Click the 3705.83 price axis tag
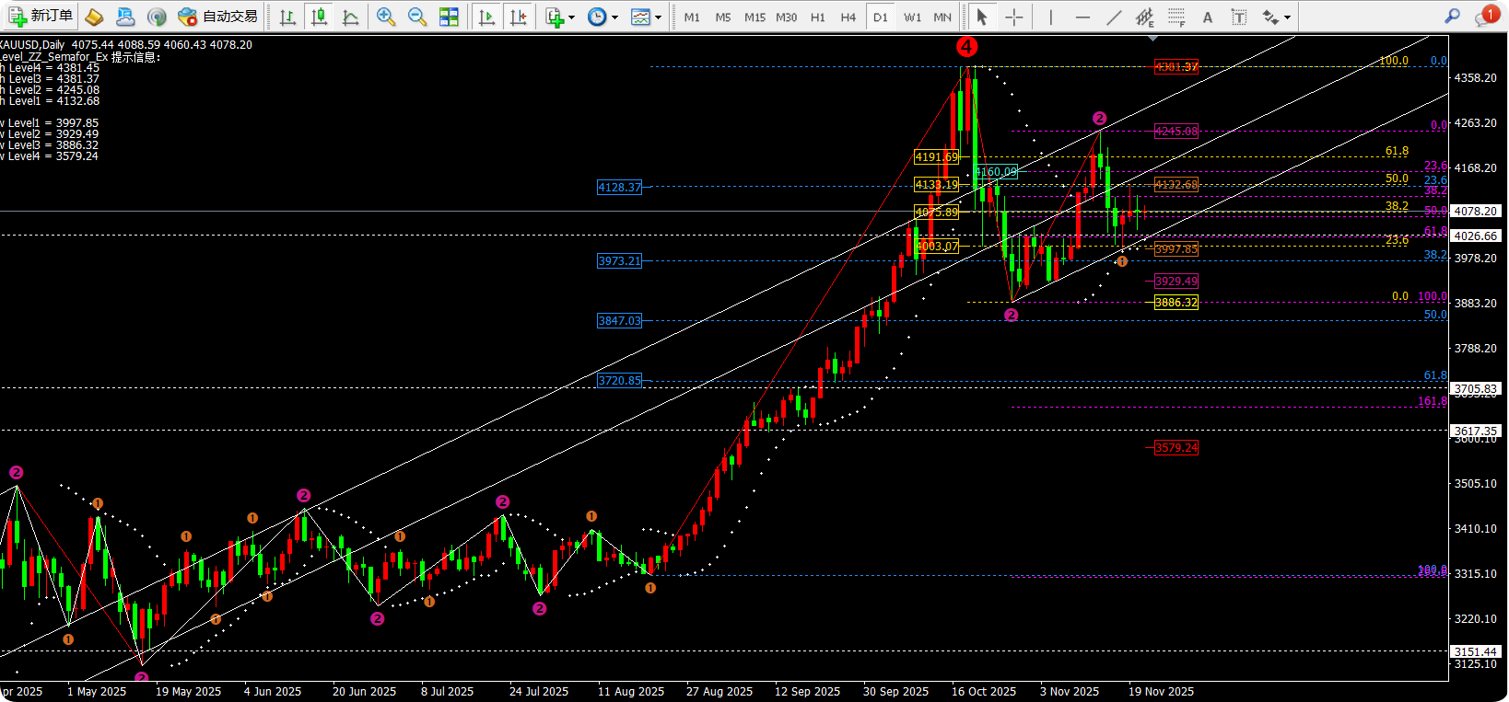 click(x=1476, y=388)
